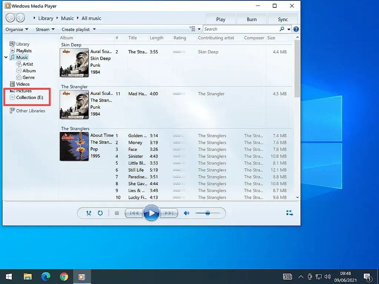Stop playback with the stop button
Screen dimensions: 379x284
click(117, 213)
